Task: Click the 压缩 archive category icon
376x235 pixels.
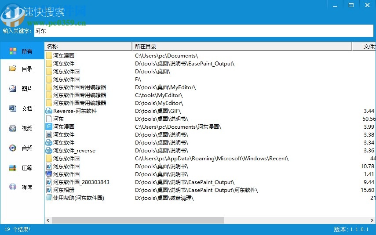Action: point(13,168)
